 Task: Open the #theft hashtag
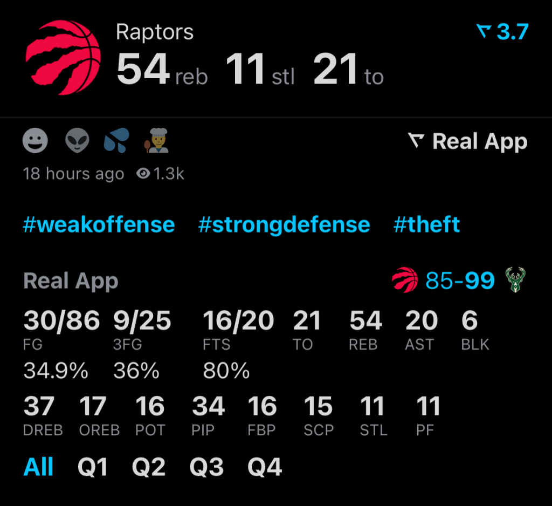point(427,224)
